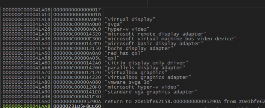265x108 pixels.
Task: Click pointer value 000000C000041E30
Action: click(x=77, y=97)
